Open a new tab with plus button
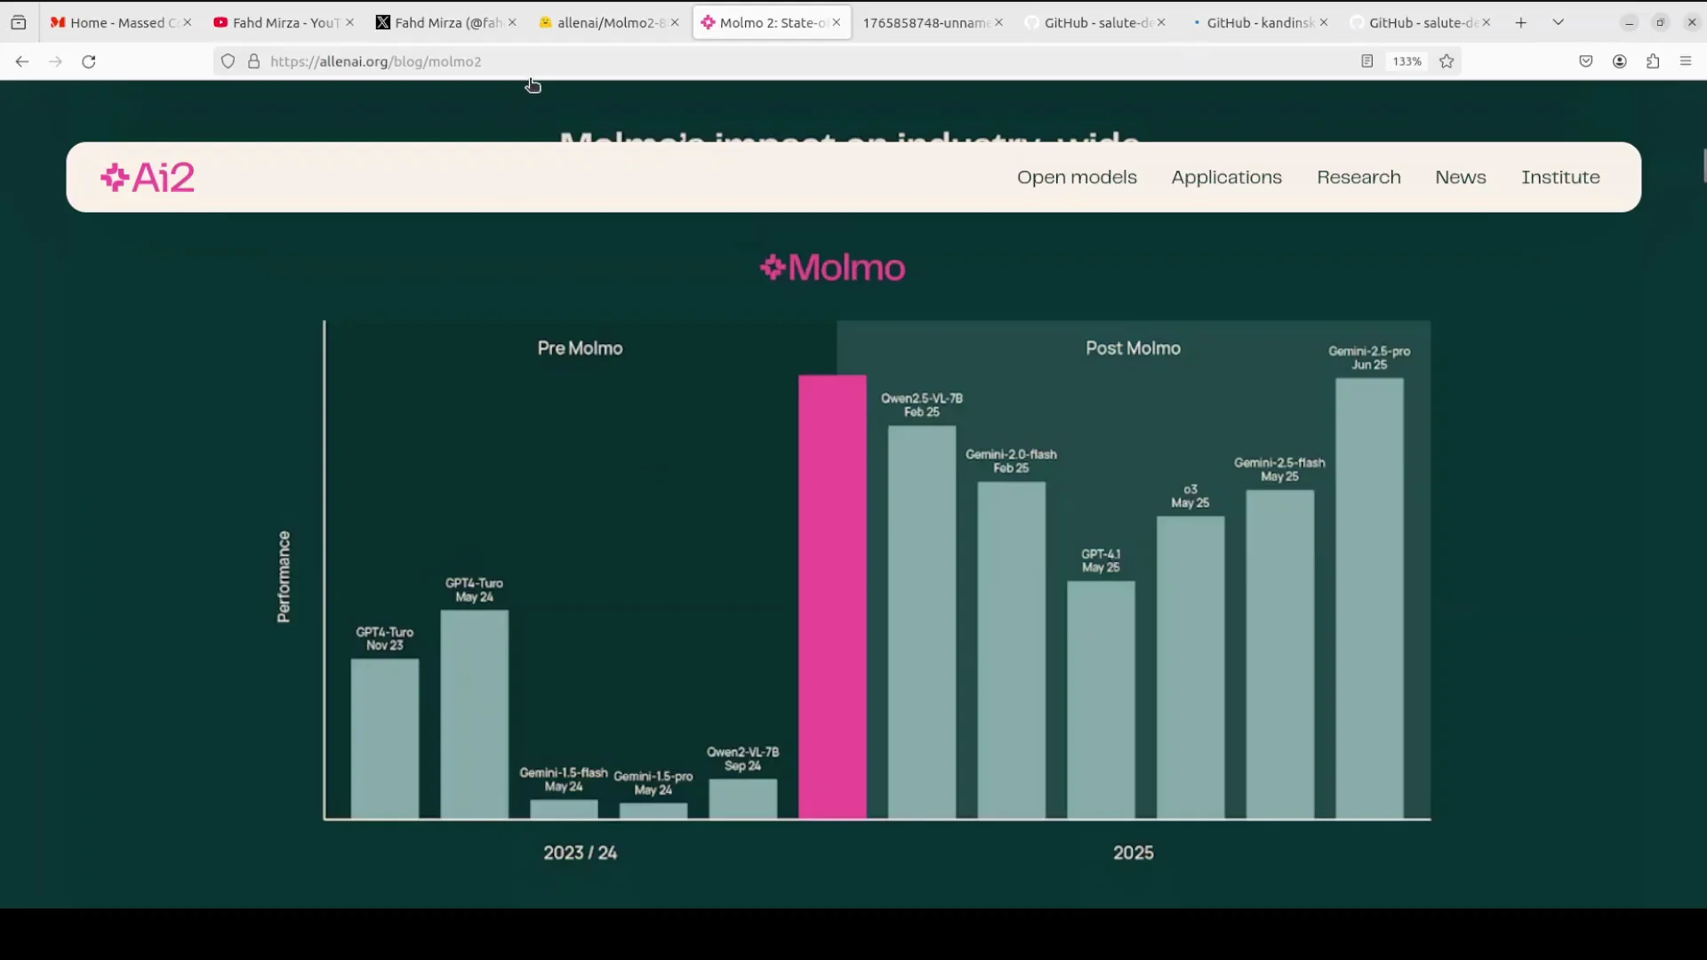This screenshot has width=1707, height=960. 1521,22
